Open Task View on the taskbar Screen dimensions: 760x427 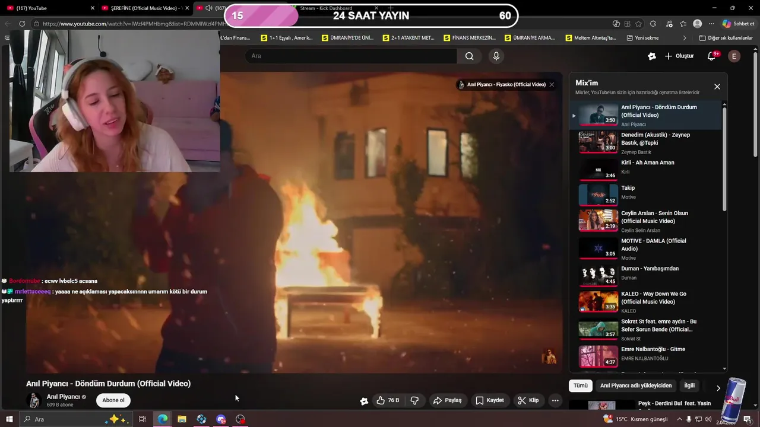[142, 419]
